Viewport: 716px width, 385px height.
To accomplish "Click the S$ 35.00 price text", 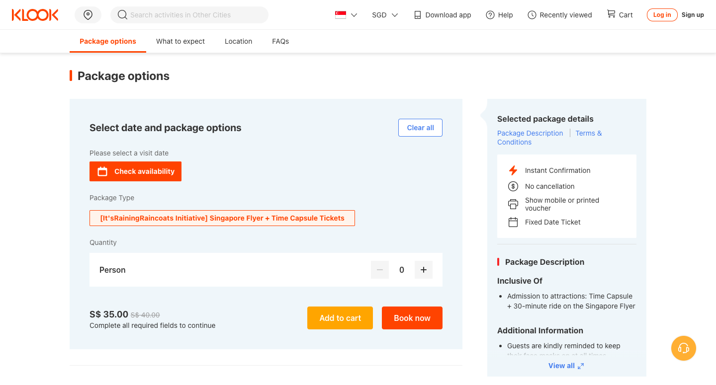I will (x=109, y=314).
